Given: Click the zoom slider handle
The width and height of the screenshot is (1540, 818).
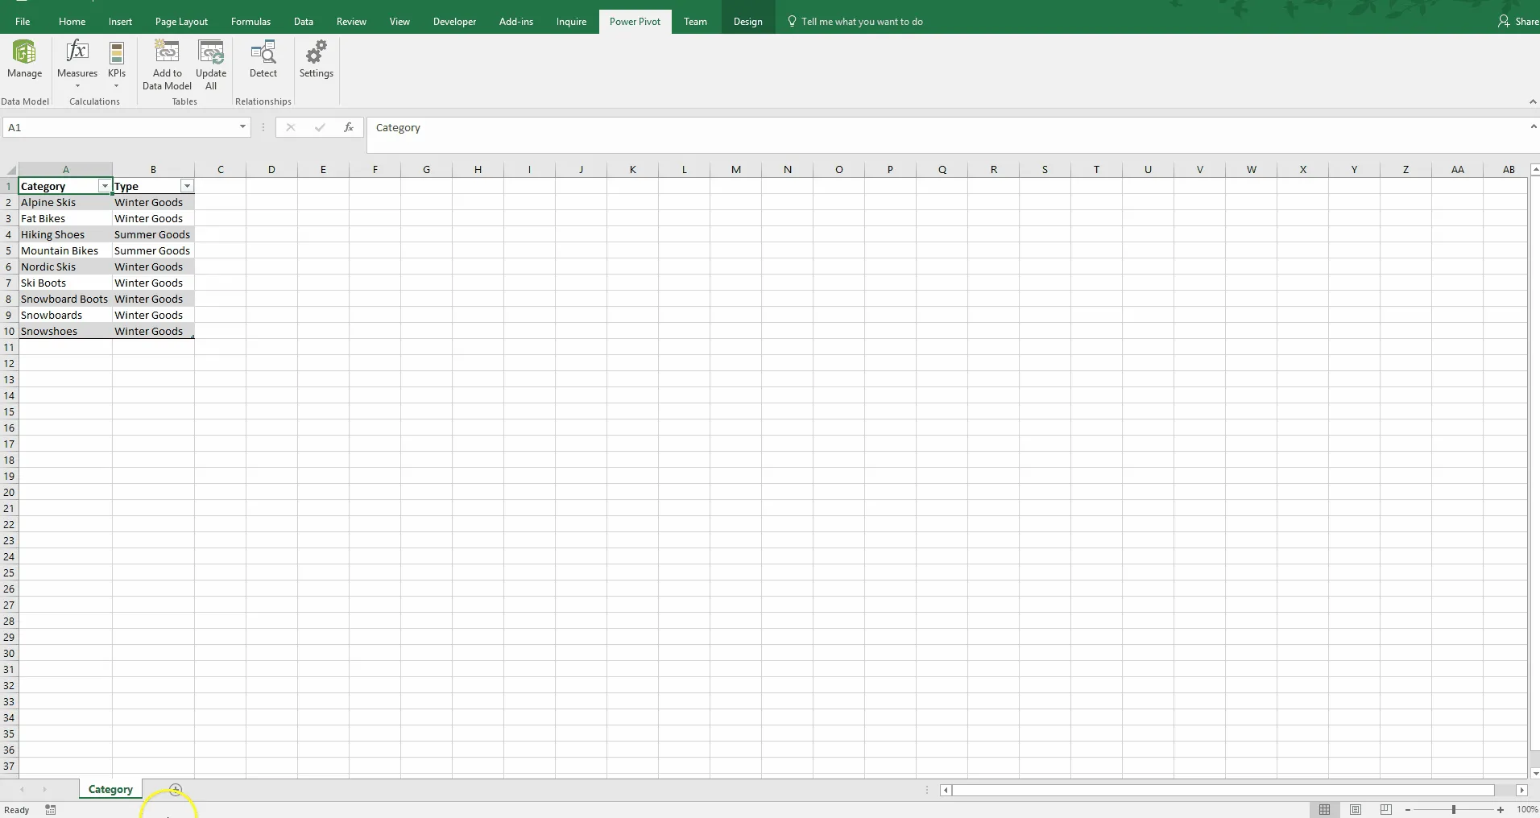Looking at the screenshot, I should (1454, 810).
